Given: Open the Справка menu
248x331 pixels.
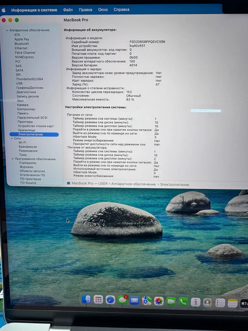Looking at the screenshot, I should coord(122,10).
